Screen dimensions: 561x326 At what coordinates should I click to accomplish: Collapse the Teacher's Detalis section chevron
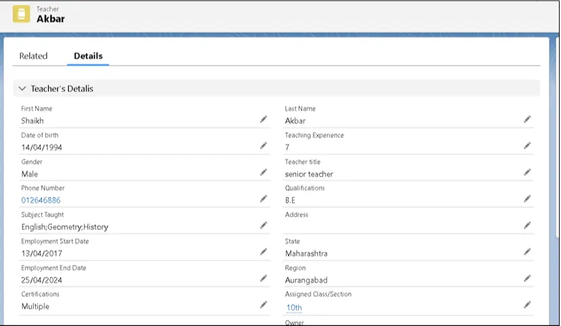point(22,89)
